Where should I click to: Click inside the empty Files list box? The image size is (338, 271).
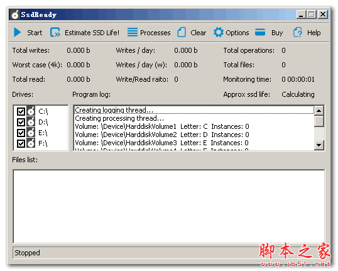click(169, 206)
